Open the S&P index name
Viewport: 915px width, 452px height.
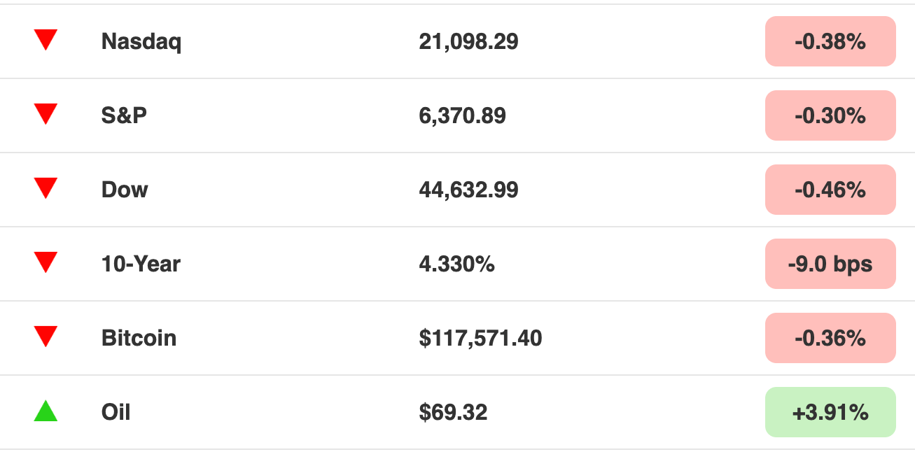[125, 115]
